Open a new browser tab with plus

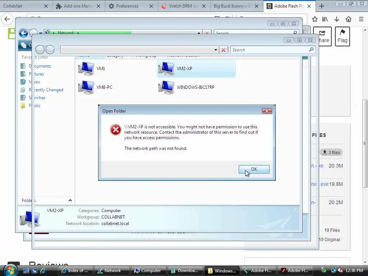322,6
